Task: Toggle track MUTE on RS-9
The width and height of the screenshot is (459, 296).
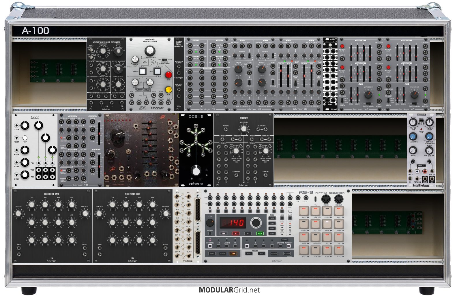Action: 249,253
